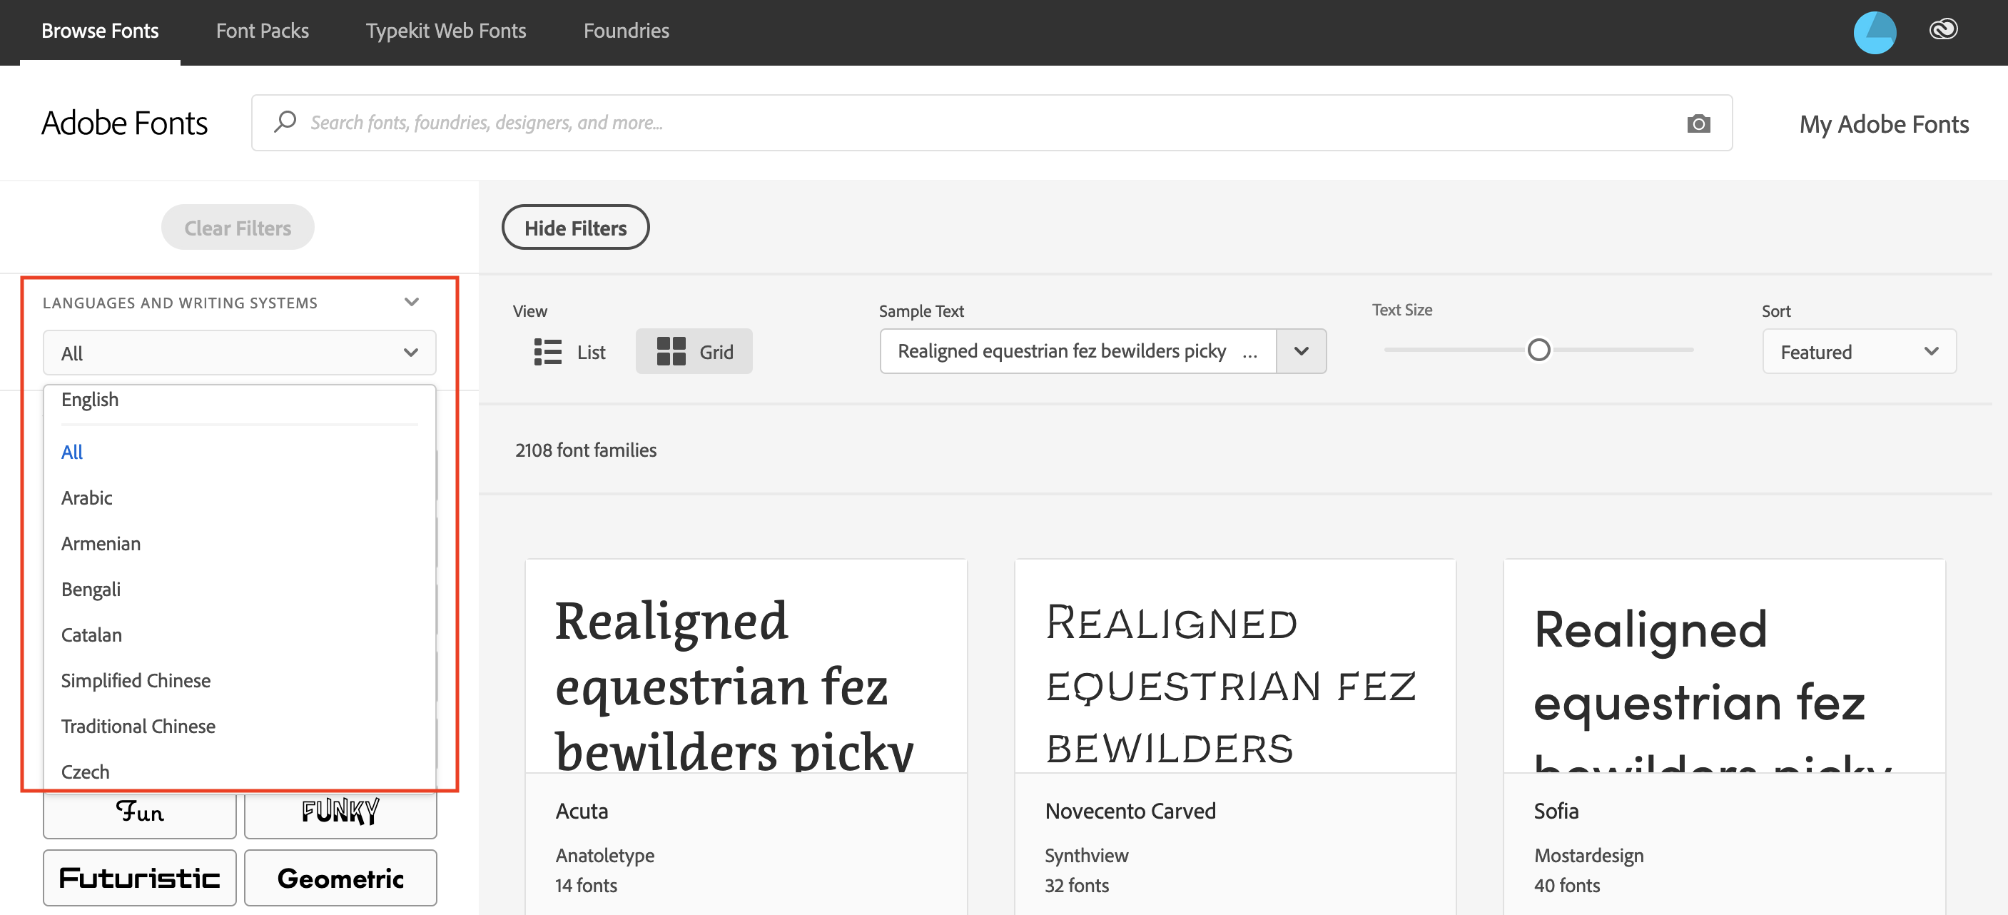Open the Languages filter dropdown
The width and height of the screenshot is (2008, 915).
pyautogui.click(x=237, y=351)
